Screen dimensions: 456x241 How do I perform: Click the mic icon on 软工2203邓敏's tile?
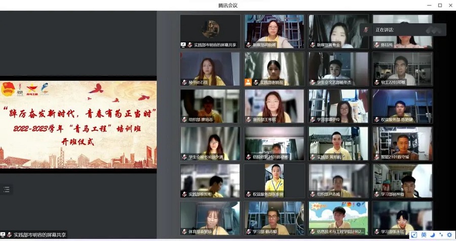(x=377, y=82)
